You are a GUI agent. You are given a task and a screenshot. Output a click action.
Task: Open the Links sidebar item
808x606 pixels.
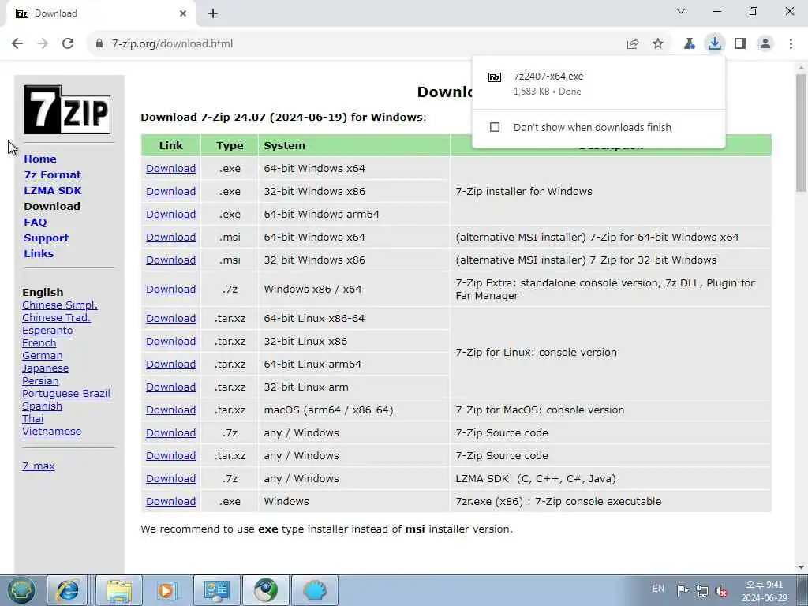click(x=39, y=253)
